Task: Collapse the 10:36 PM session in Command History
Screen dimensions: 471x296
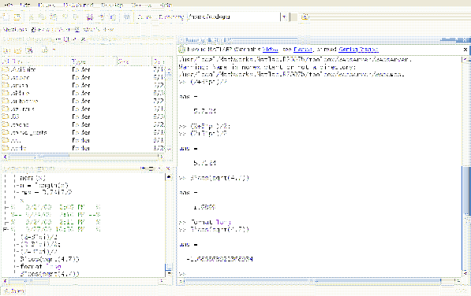Action: pos(5,230)
